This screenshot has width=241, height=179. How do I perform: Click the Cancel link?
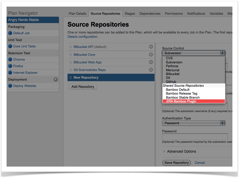(200, 163)
